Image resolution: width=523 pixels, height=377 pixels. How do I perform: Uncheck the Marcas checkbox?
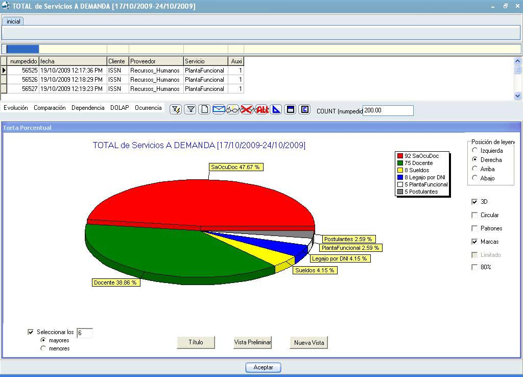point(474,242)
